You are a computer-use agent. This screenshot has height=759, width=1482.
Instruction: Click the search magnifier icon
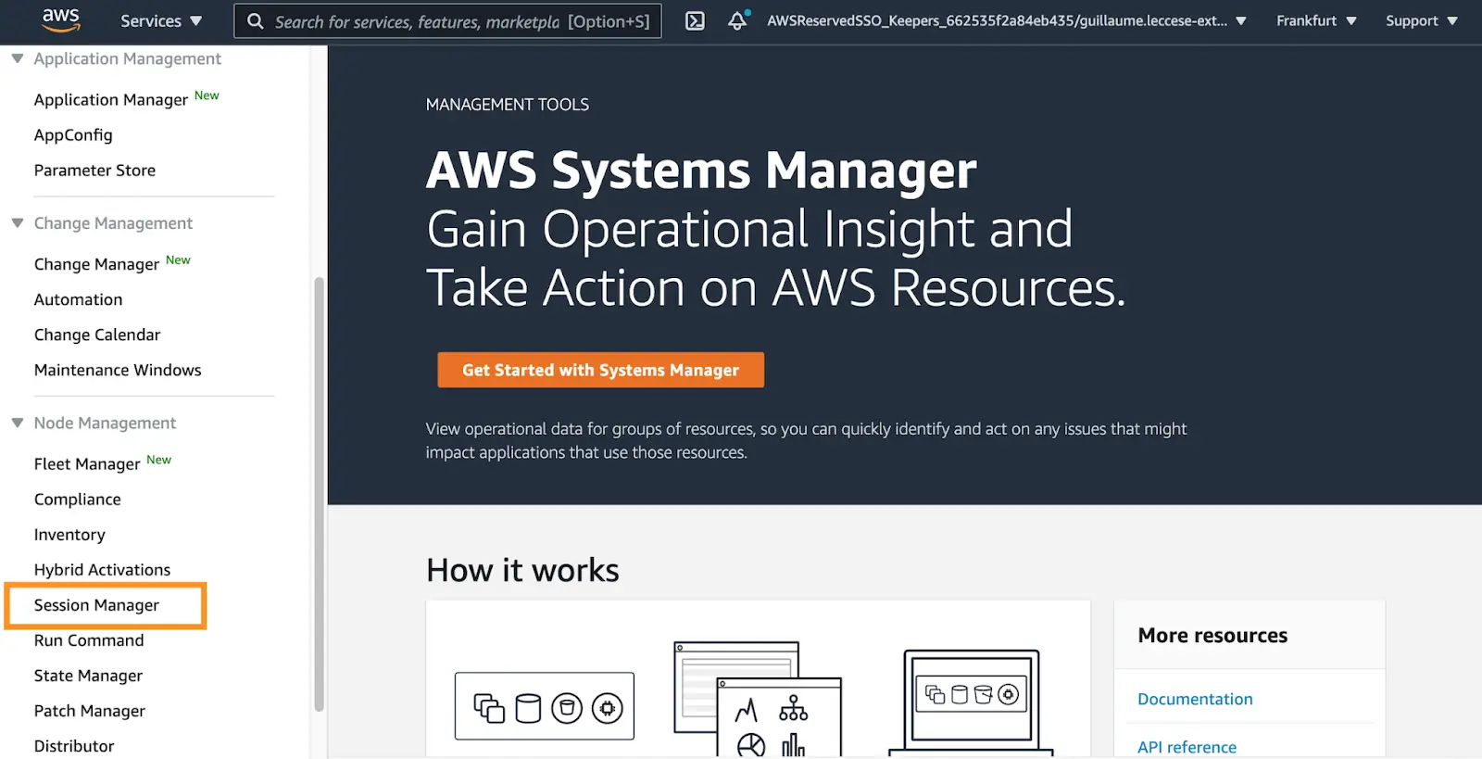click(256, 20)
